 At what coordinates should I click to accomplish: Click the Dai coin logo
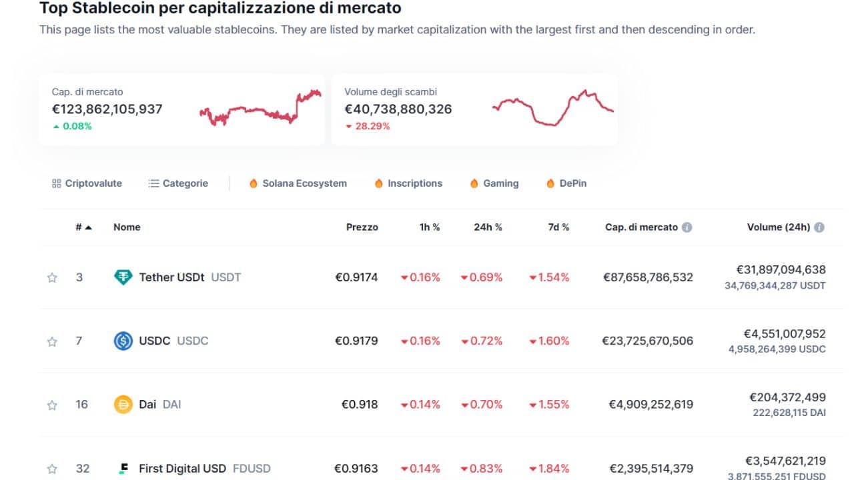click(123, 405)
